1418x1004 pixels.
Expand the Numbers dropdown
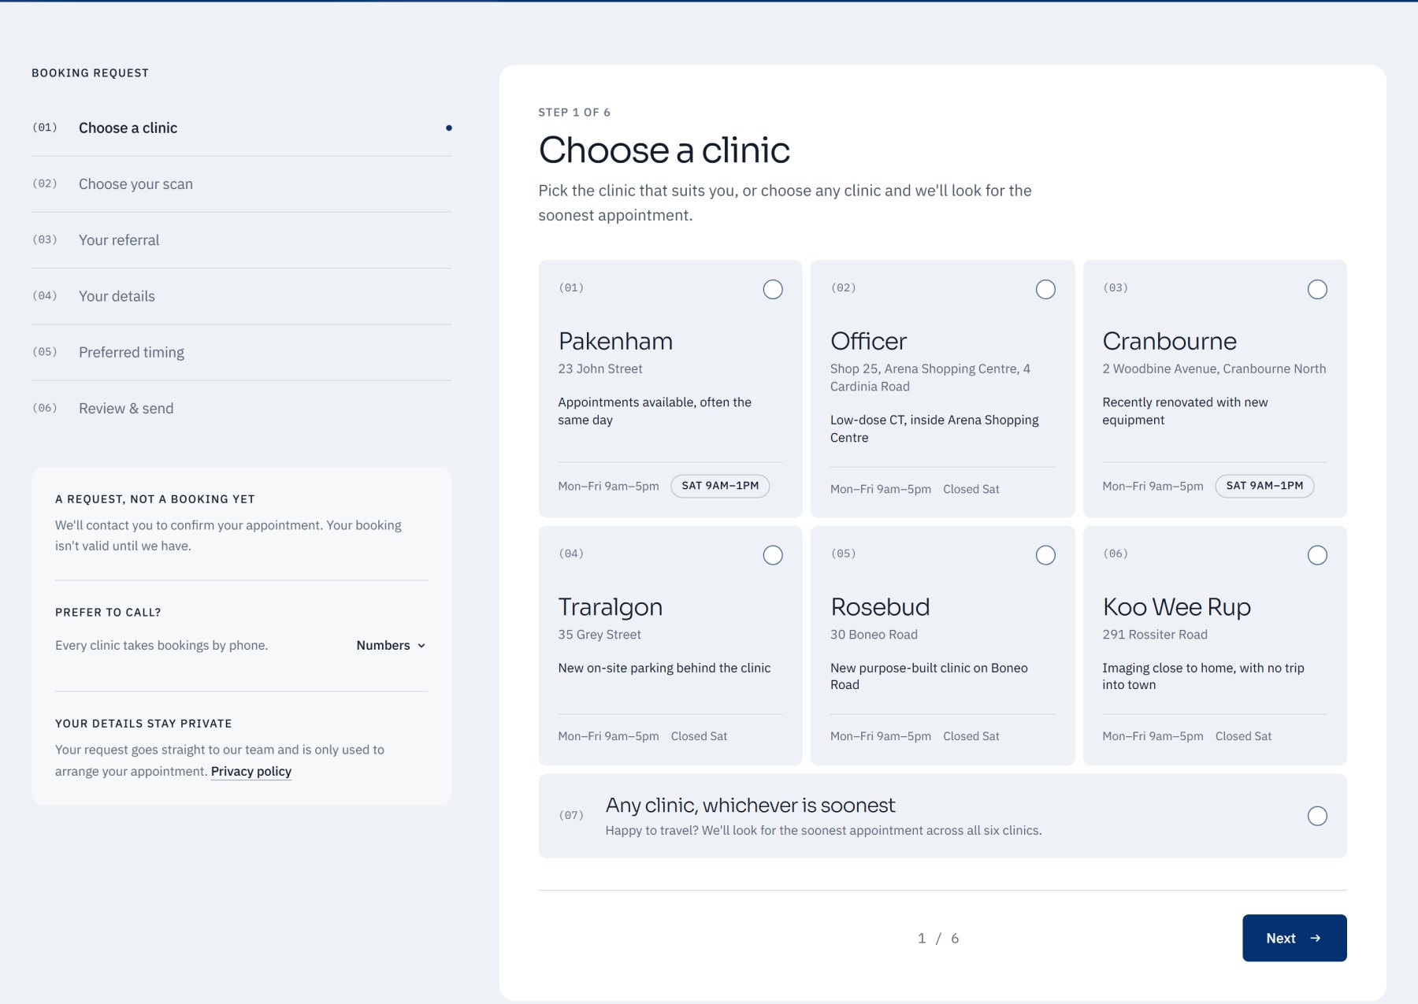392,645
